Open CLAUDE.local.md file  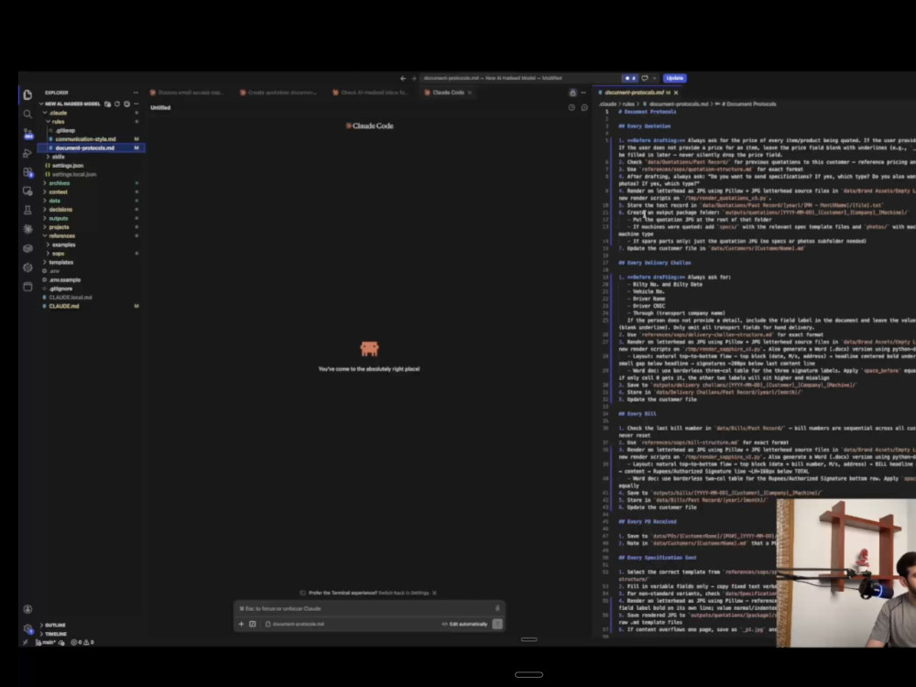[71, 298]
